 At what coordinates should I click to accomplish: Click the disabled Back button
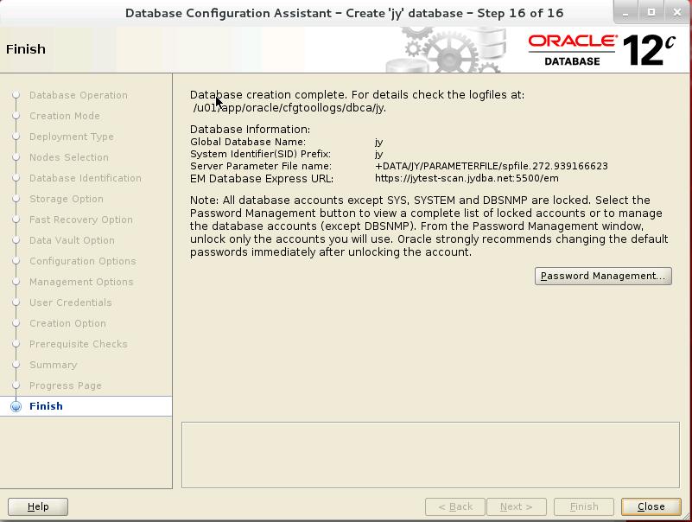455,506
